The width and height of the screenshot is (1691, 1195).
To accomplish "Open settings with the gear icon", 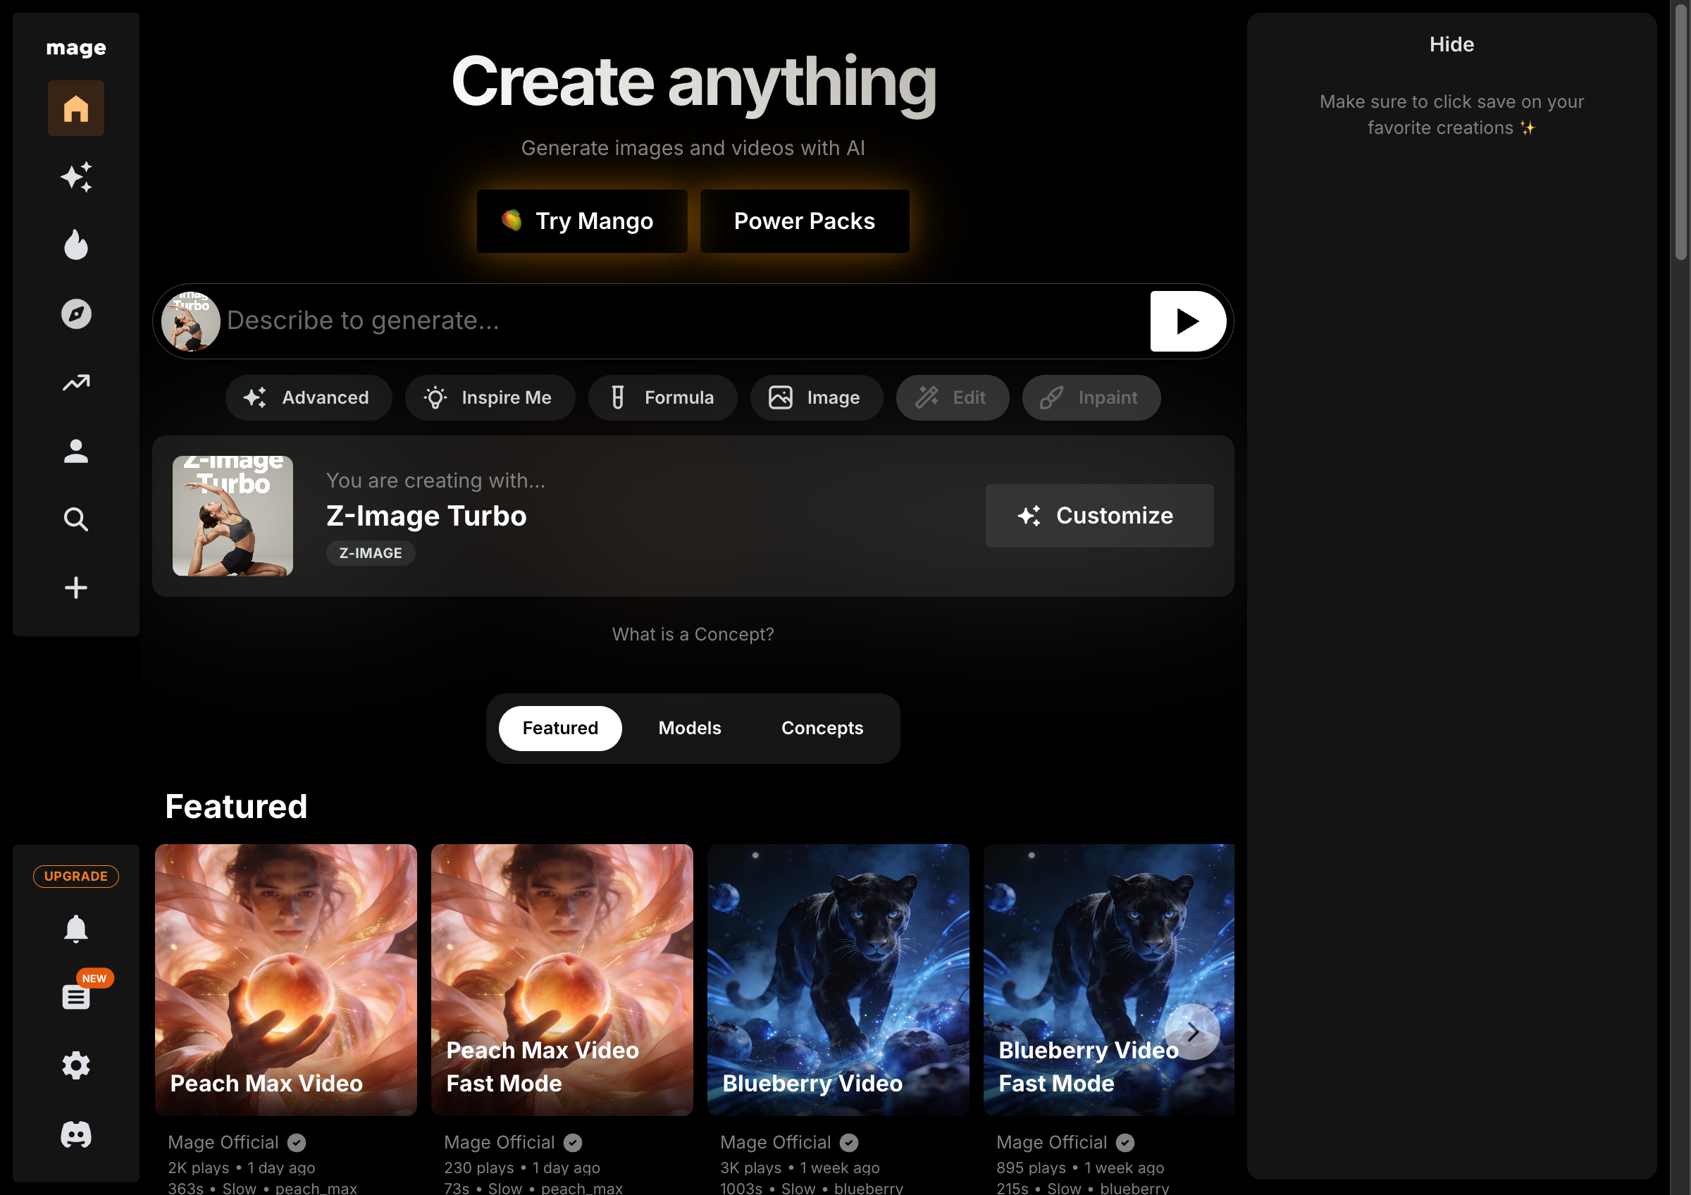I will (x=76, y=1065).
